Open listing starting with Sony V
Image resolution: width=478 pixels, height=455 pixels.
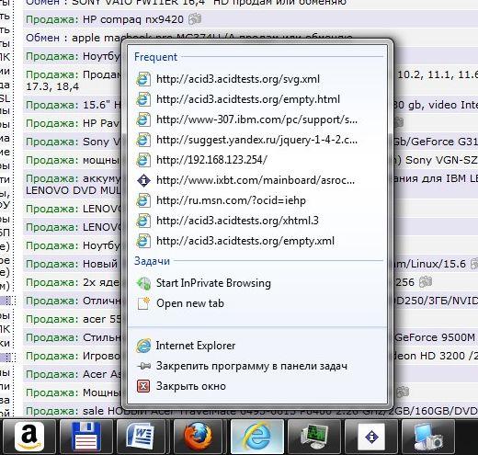tap(101, 142)
